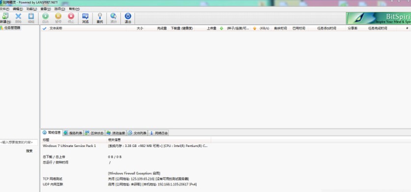Select the '0 B / 0 B' totals value
Image resolution: width=411 pixels, height=192 pixels.
[115, 157]
